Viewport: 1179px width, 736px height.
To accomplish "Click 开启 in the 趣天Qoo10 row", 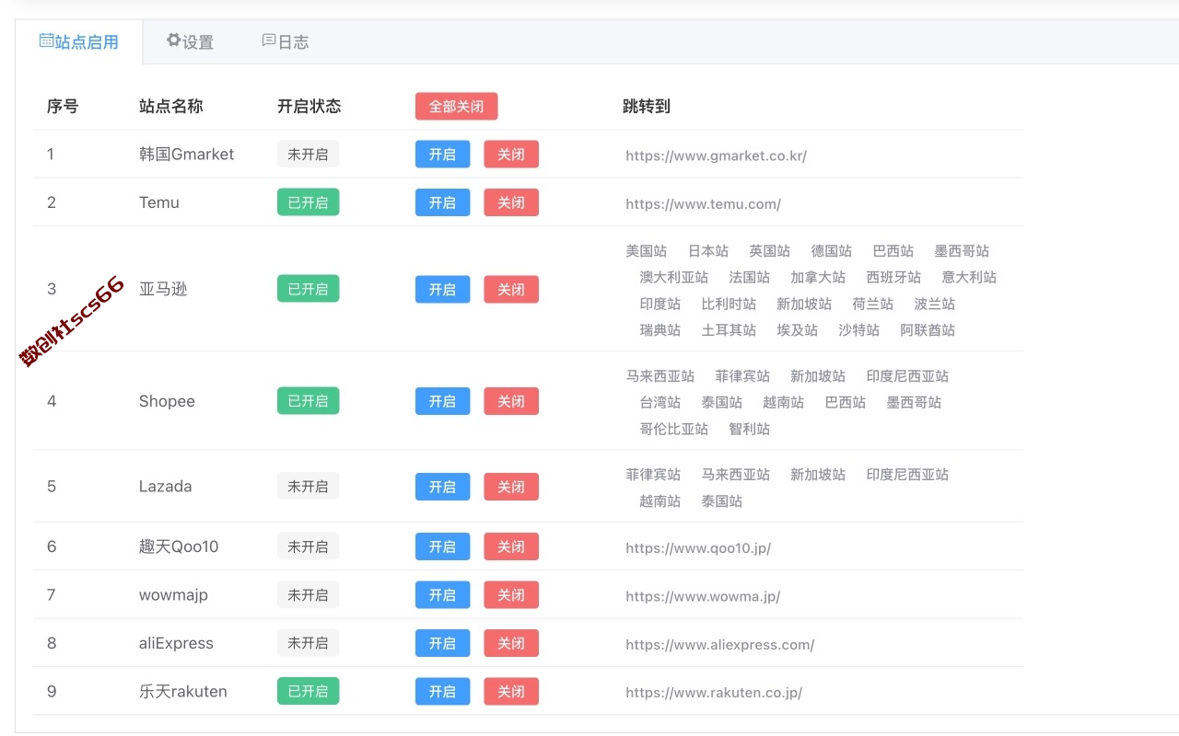I will tap(443, 546).
